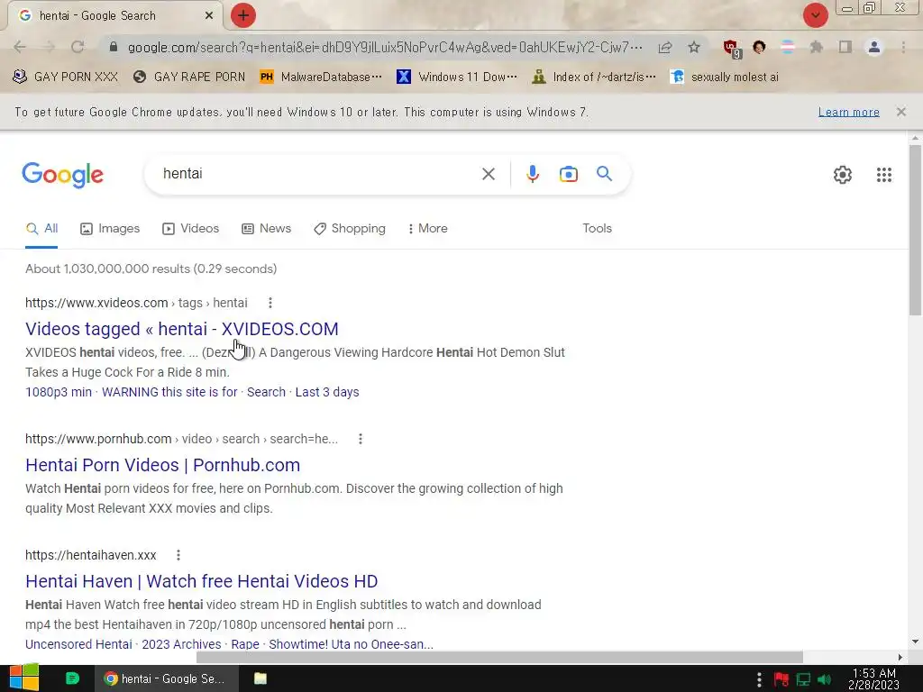
Task: Open a new tab with the red plus button
Action: [x=243, y=15]
